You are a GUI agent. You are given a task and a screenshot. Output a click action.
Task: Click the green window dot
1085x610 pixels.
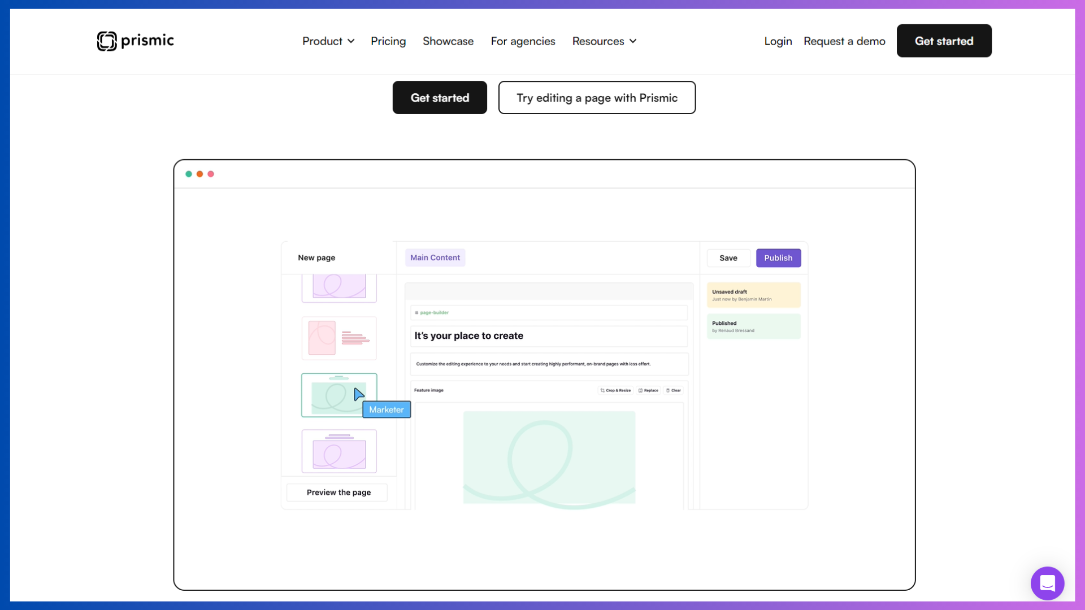click(x=189, y=174)
